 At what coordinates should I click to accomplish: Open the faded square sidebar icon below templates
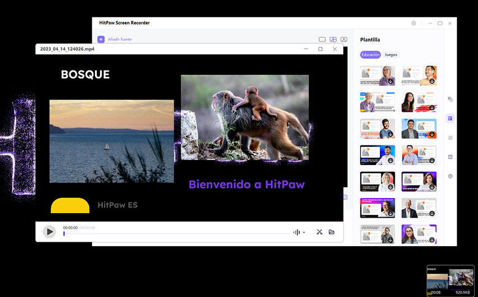450,138
